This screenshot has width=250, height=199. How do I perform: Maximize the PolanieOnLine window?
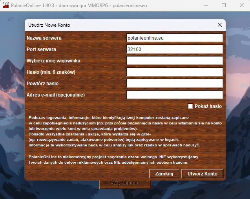click(224, 5)
